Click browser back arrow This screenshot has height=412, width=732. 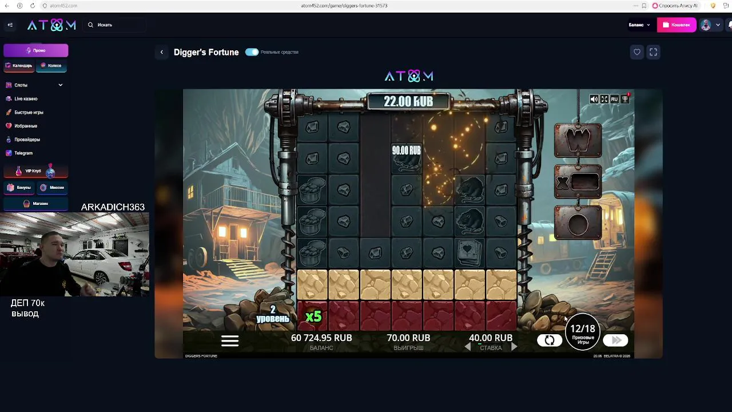(7, 6)
